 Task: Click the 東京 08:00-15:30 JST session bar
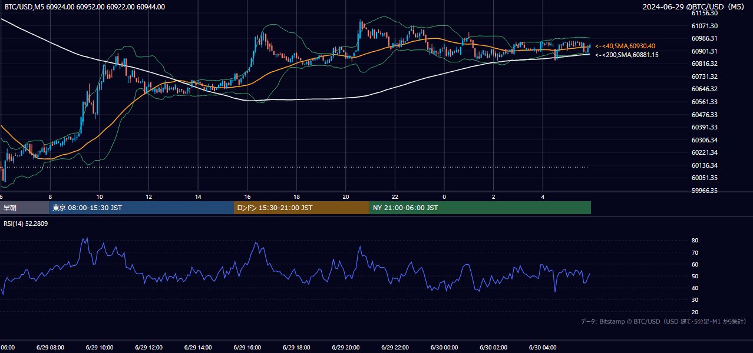click(x=141, y=208)
